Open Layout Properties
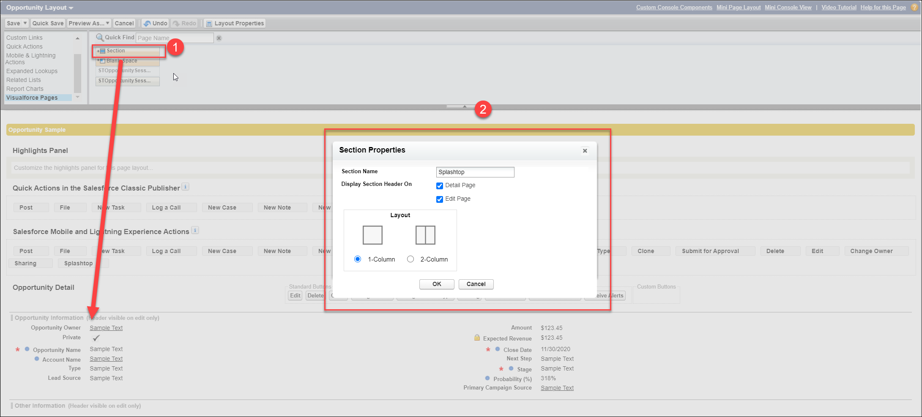The width and height of the screenshot is (922, 417). [235, 23]
